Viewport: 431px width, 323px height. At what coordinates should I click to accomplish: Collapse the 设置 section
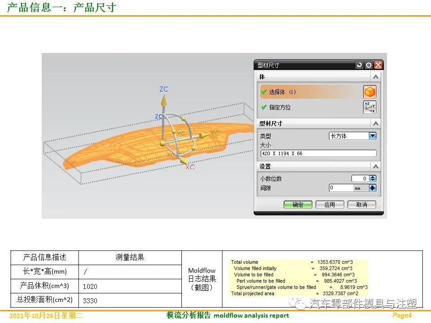(376, 166)
